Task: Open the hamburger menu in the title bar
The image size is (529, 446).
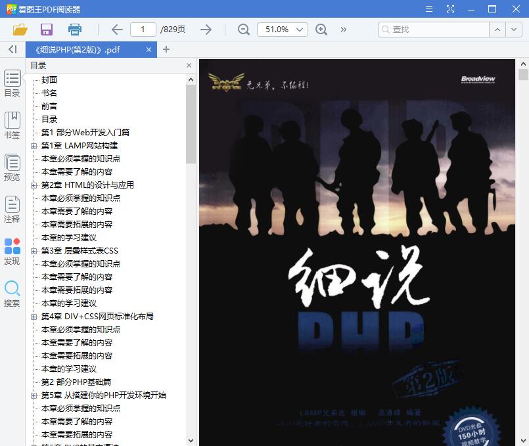Action: tap(430, 9)
